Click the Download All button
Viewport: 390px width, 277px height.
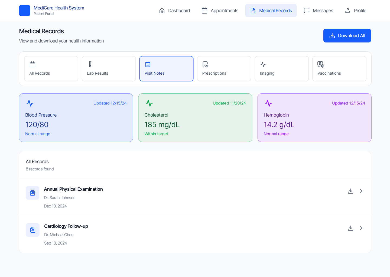click(347, 35)
